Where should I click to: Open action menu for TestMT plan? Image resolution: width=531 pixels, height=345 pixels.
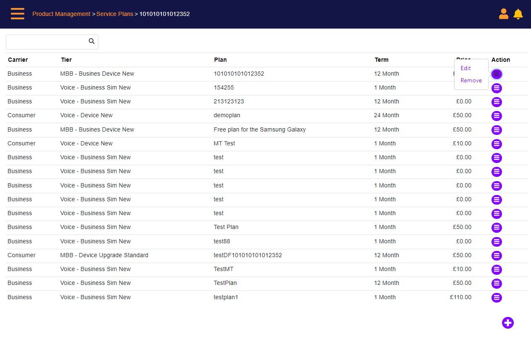click(497, 270)
